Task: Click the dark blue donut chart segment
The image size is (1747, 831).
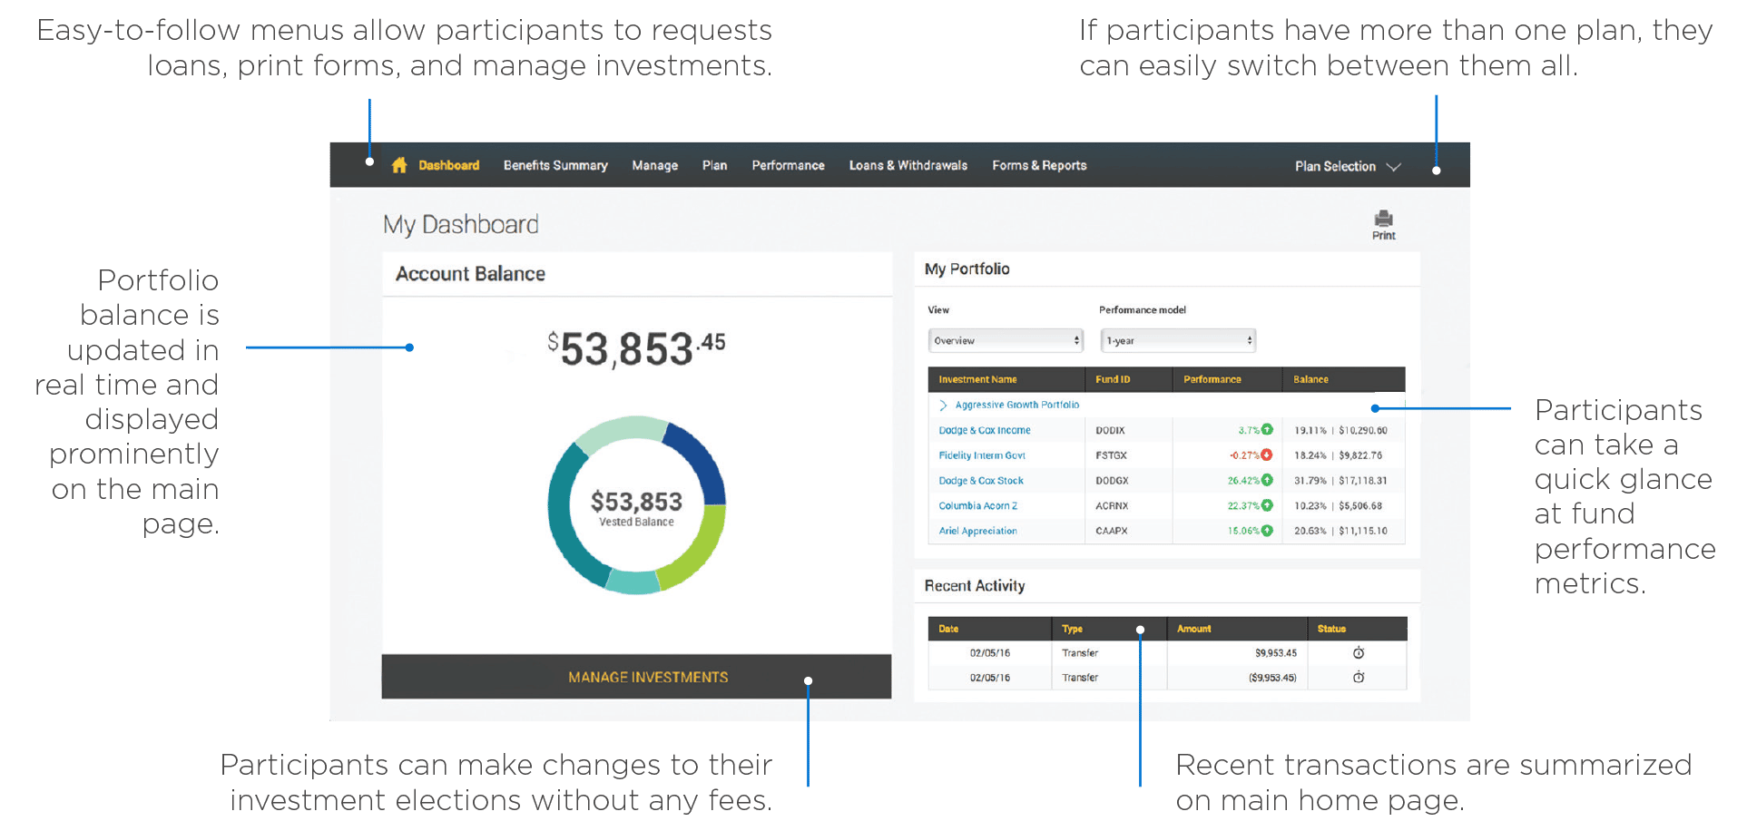Action: 698,459
